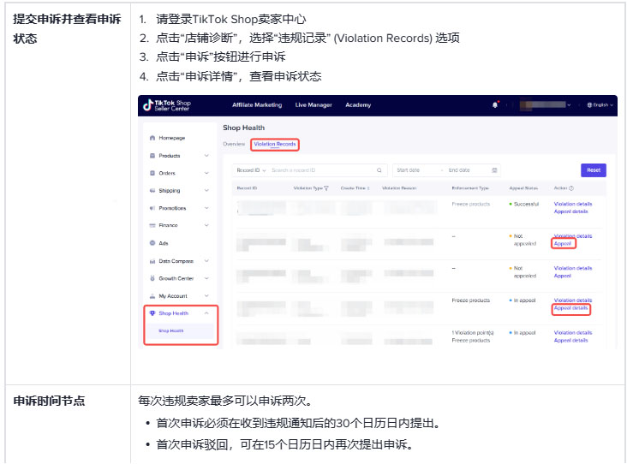Expand the Orders menu chevron
The width and height of the screenshot is (627, 464).
(x=206, y=173)
